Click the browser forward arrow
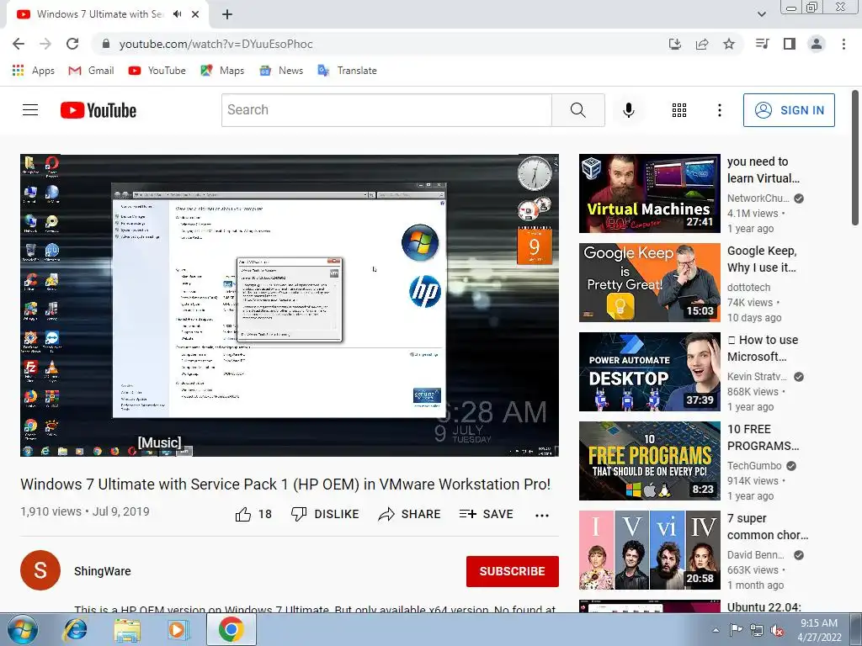 (x=45, y=44)
